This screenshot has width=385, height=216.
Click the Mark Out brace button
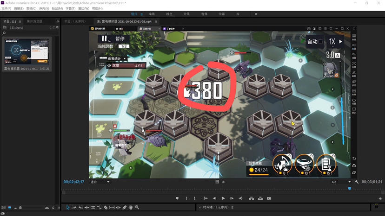tap(194, 198)
